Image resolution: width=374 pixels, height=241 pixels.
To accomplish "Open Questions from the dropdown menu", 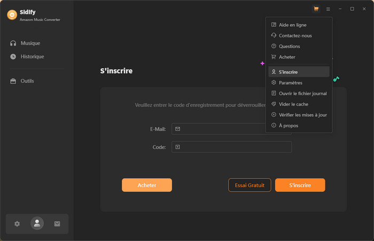I will click(289, 46).
